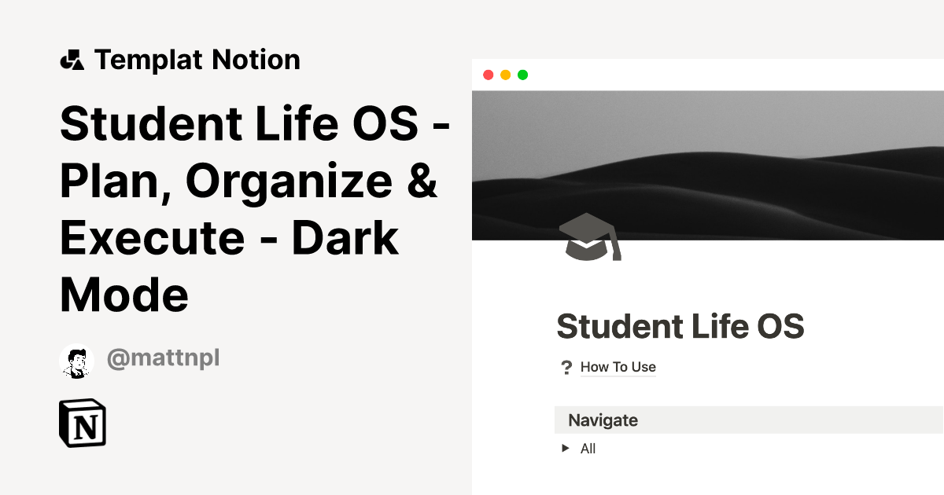This screenshot has width=944, height=495.
Task: Select the All item under Navigate
Action: pos(587,448)
